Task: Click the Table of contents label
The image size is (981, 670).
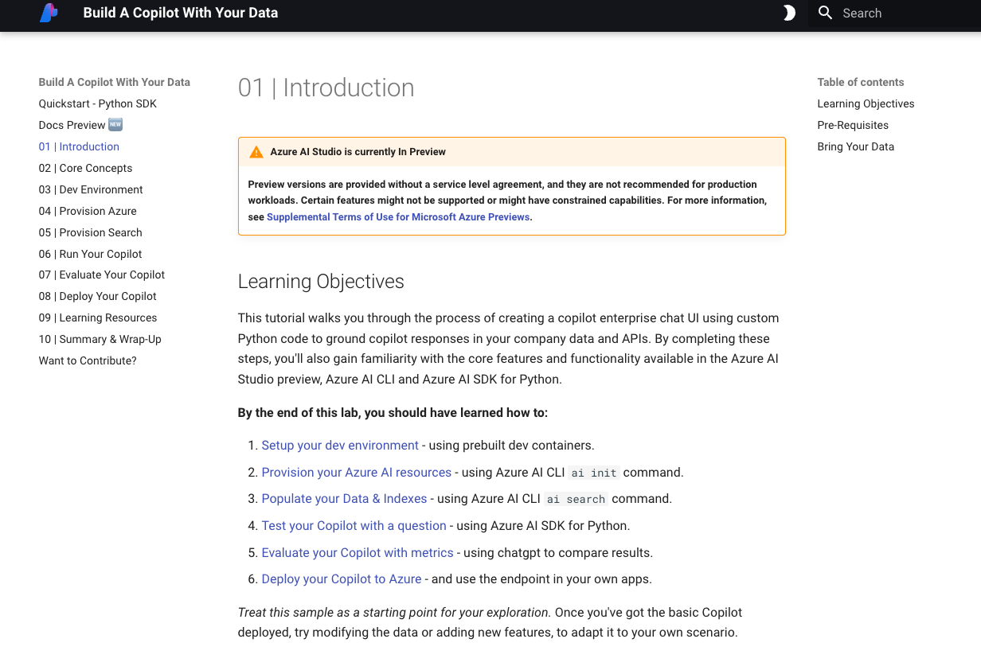Action: [x=861, y=82]
